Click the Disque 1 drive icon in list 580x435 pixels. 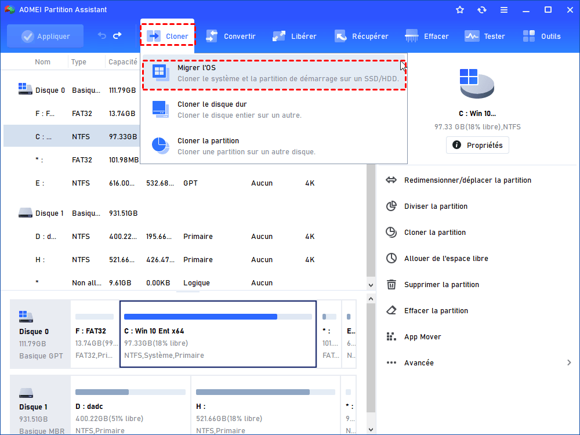25,213
